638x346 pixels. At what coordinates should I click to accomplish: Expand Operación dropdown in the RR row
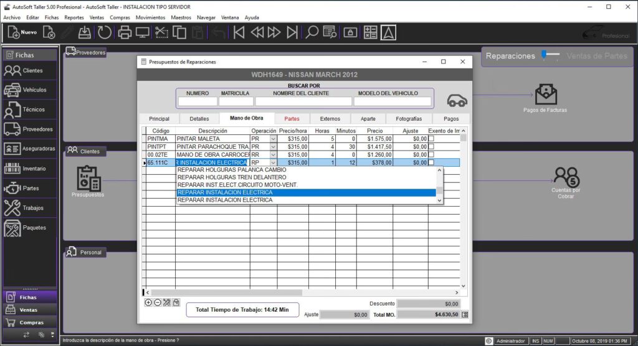pyautogui.click(x=273, y=154)
